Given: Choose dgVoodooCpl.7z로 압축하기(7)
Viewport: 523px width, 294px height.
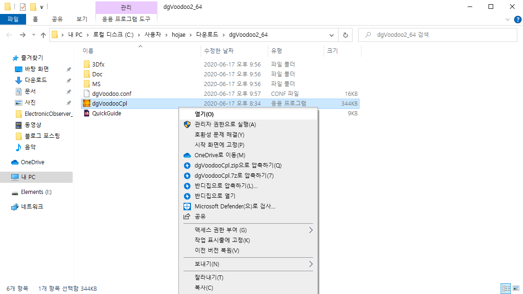Looking at the screenshot, I should tap(248, 175).
